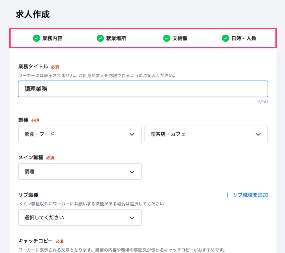This screenshot has height=253, width=285.
Task: Click the green checkmark beside 就業場所
Action: click(100, 38)
